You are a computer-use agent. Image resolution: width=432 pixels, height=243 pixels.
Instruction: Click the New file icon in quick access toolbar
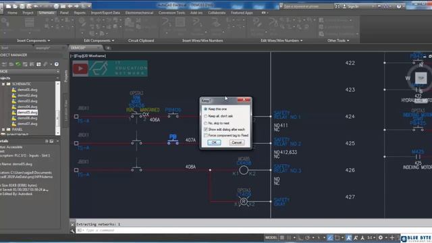(9, 6)
